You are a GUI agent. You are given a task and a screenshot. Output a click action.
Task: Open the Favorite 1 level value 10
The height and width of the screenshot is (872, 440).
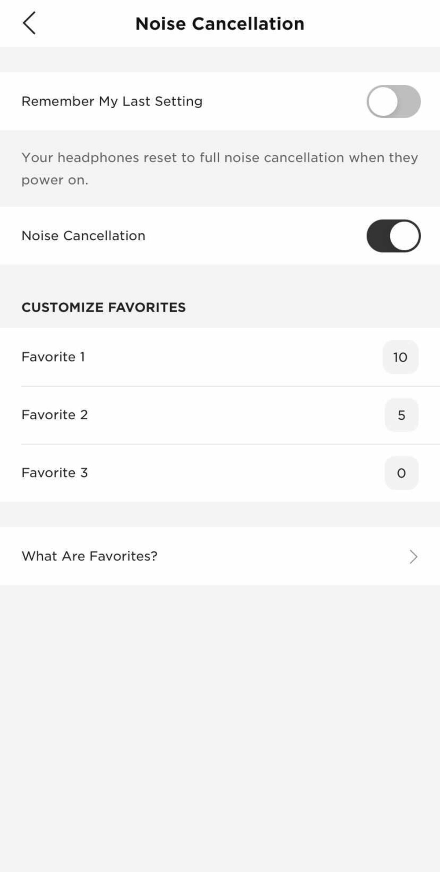click(400, 357)
